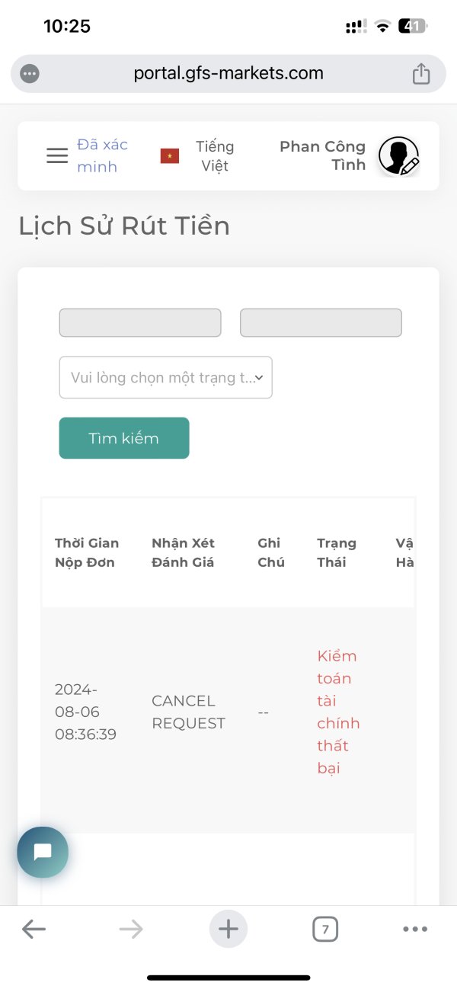
Task: Show open tabs switcher (7)
Action: pyautogui.click(x=325, y=929)
